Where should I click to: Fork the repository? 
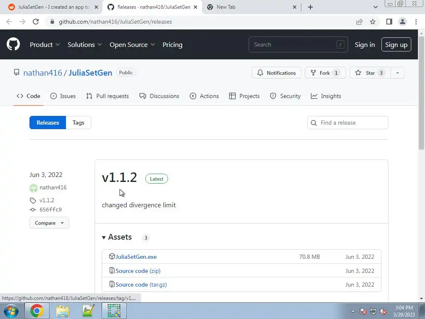coord(325,73)
